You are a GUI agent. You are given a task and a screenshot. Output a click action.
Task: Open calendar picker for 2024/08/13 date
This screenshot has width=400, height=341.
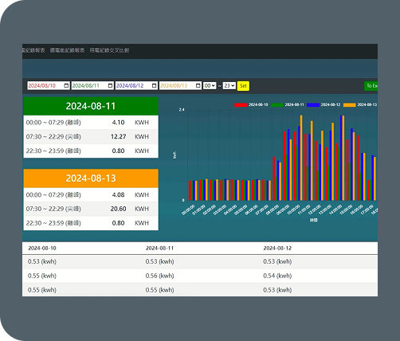[198, 85]
